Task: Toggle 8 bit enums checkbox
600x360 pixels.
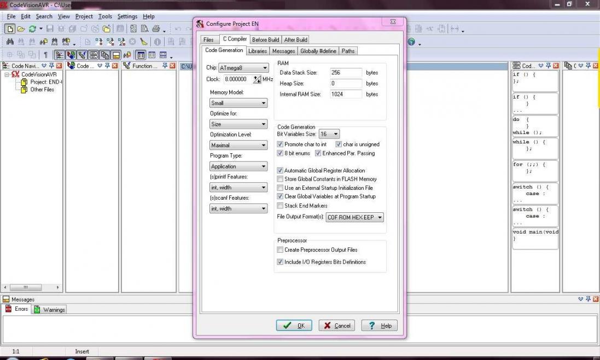Action: pyautogui.click(x=280, y=153)
